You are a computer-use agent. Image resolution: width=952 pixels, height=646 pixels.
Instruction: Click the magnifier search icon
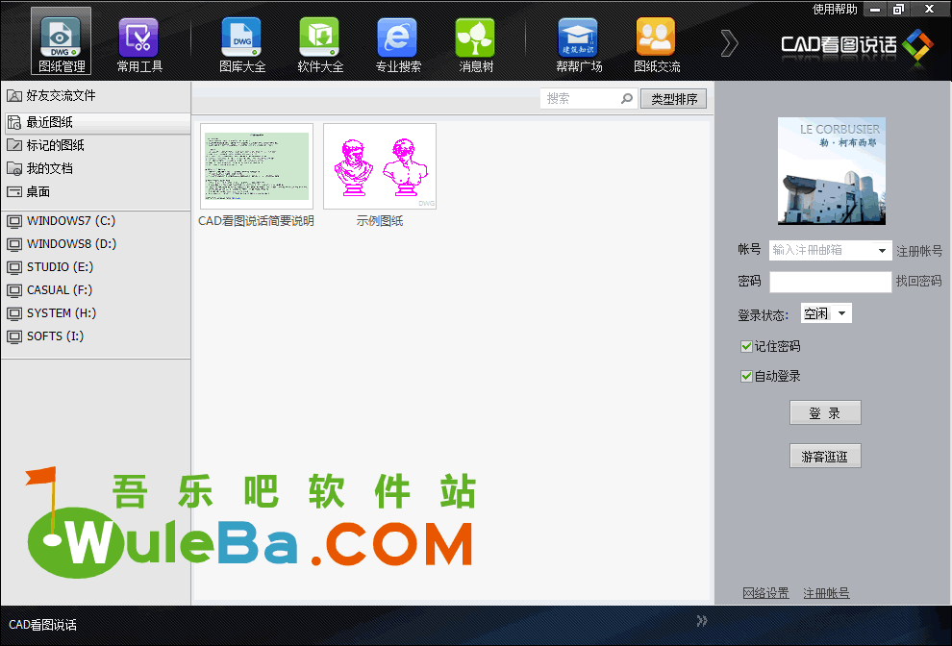pos(627,98)
